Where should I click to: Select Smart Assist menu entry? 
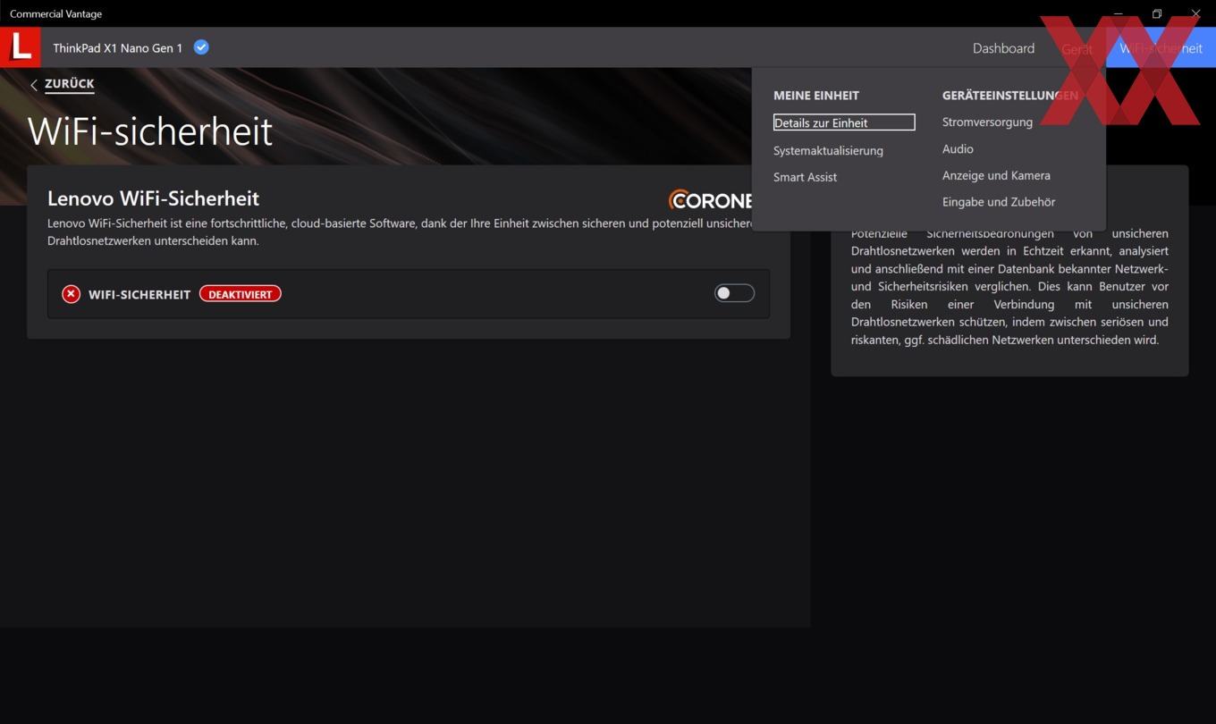click(x=805, y=177)
